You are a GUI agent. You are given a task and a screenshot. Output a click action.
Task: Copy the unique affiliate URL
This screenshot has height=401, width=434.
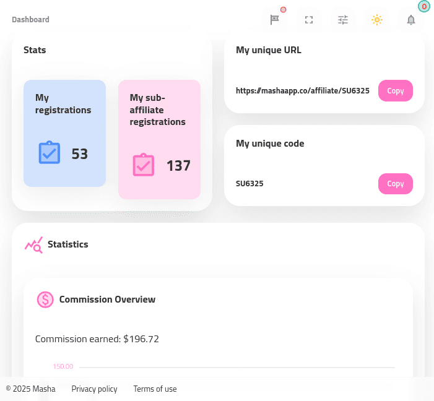(395, 90)
